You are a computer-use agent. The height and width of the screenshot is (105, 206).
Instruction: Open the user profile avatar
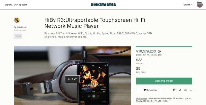(x=200, y=5)
